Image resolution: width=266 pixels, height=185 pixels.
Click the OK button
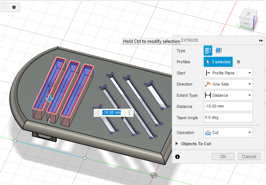[x=223, y=156]
